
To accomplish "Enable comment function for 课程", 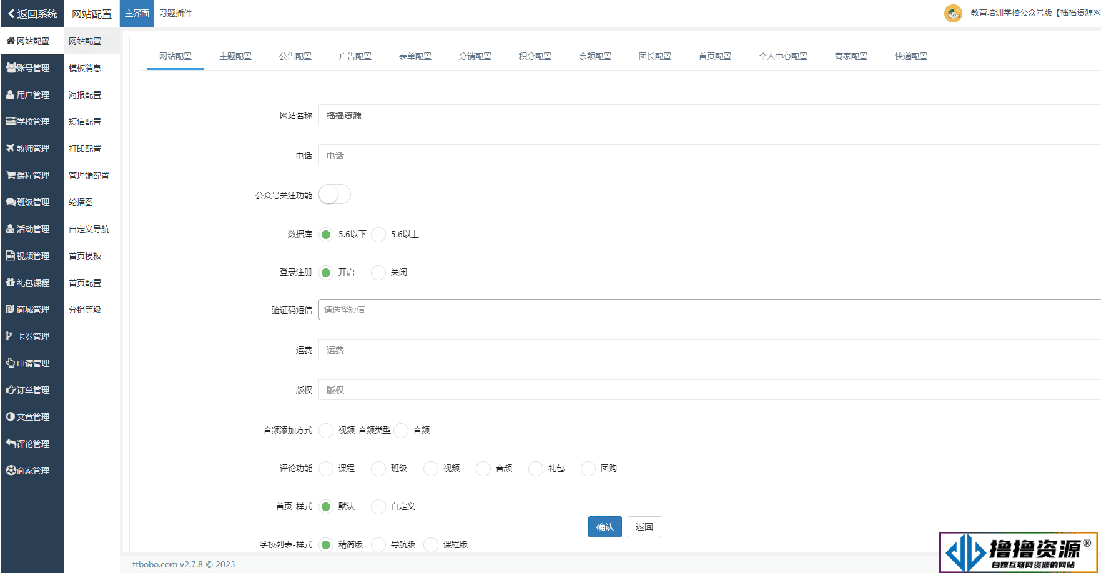I will click(x=326, y=469).
